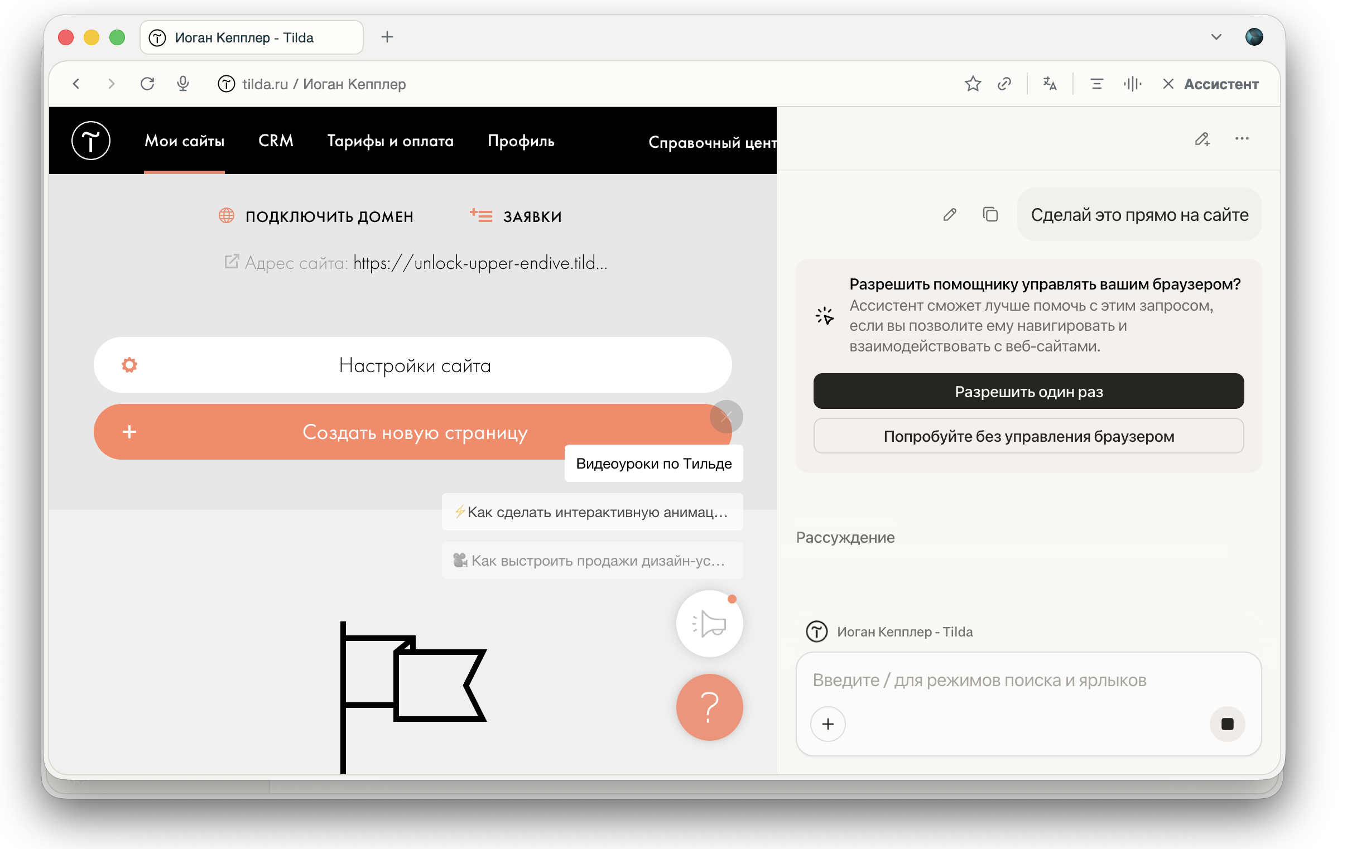Copy the page link via the chain icon
The width and height of the screenshot is (1347, 849).
(1004, 84)
